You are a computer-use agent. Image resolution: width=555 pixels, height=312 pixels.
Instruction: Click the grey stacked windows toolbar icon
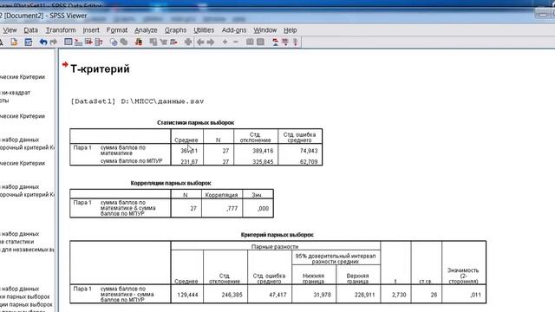pos(153,42)
